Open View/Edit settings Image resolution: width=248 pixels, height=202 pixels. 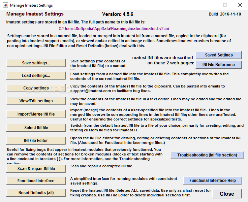pyautogui.click(x=36, y=101)
